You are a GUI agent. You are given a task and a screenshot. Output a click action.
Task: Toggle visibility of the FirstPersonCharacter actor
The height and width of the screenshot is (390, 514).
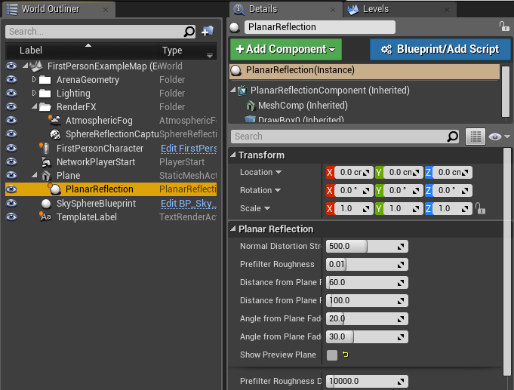click(11, 149)
